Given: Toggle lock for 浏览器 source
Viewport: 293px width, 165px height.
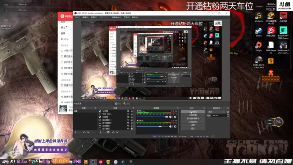Looking at the screenshot, I should [x=132, y=111].
